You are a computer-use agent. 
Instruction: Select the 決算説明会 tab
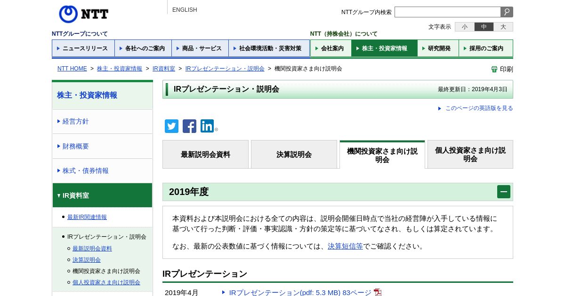tap(294, 154)
